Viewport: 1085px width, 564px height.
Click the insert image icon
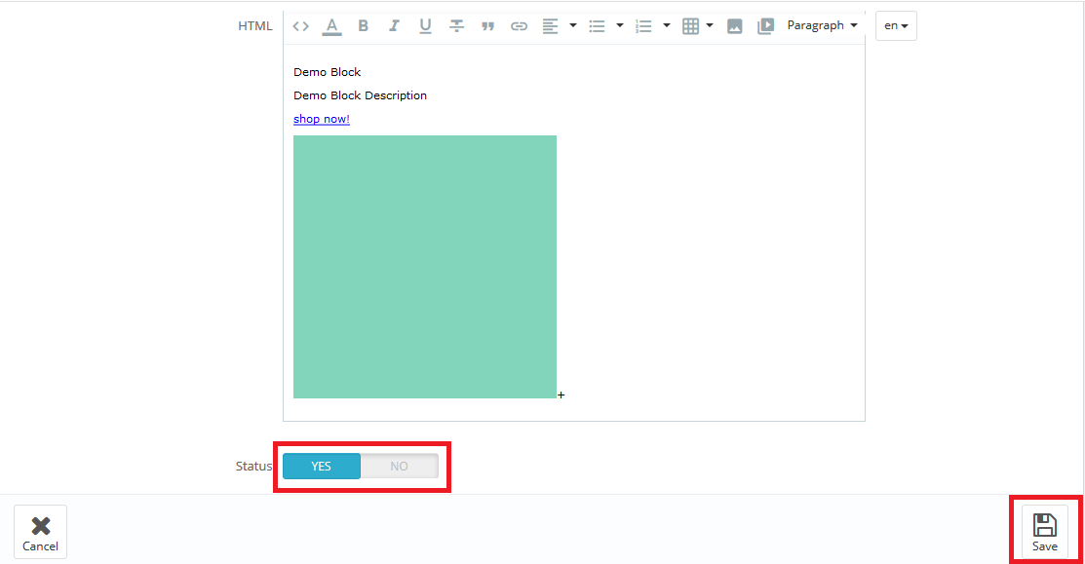(x=735, y=26)
